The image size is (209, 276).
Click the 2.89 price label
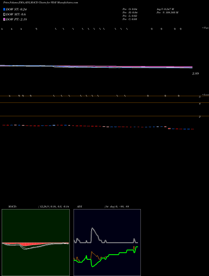pos(195,74)
